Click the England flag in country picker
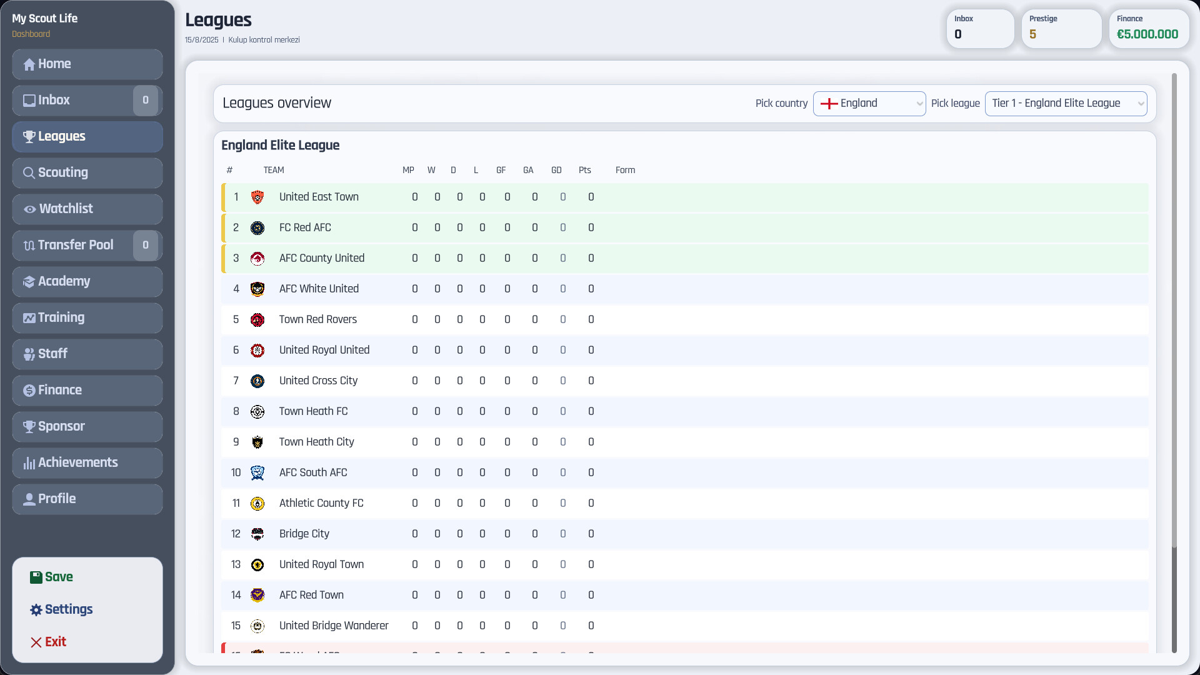The width and height of the screenshot is (1200, 675). coord(829,104)
